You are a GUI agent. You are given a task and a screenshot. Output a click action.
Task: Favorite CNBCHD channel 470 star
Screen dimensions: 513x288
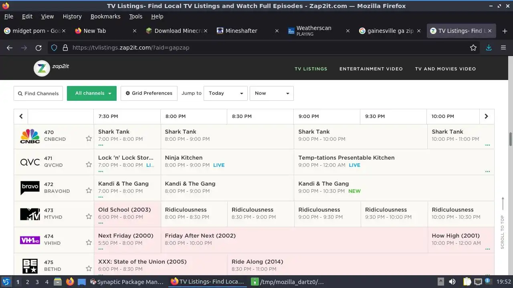tap(89, 138)
